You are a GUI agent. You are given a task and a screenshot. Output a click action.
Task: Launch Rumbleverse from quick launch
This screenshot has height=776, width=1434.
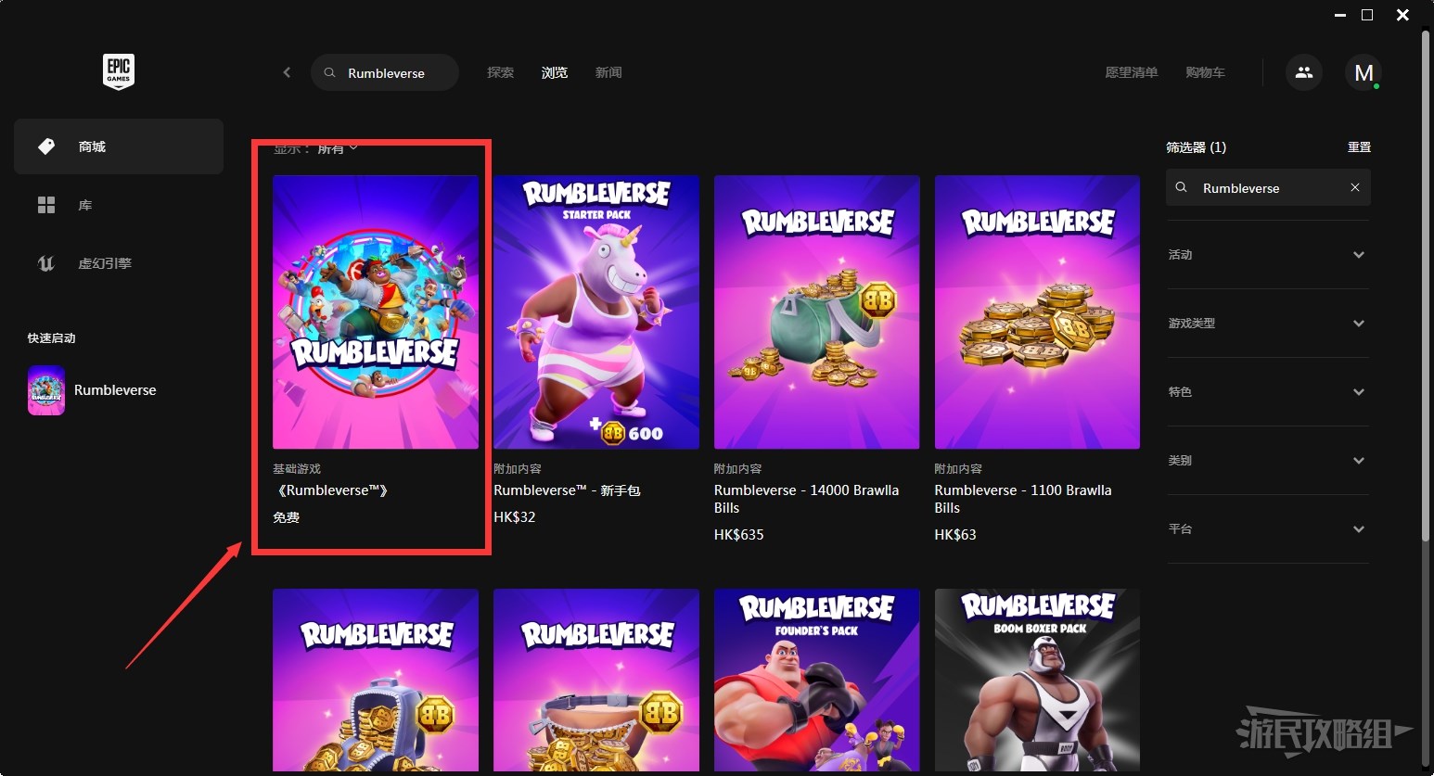115,390
